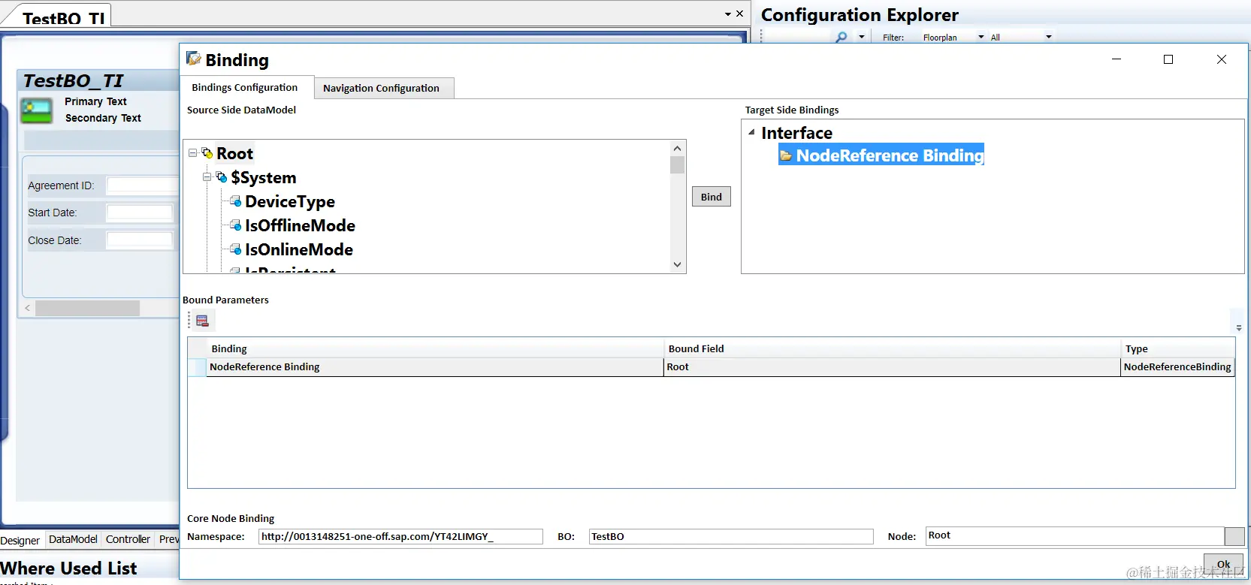
Task: Select the TestBO_TI document tab
Action: (63, 17)
